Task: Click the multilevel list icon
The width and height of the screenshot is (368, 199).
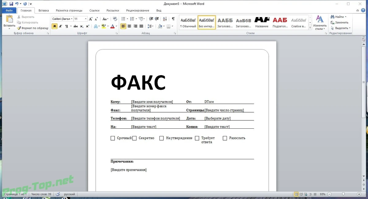Action: (x=140, y=19)
